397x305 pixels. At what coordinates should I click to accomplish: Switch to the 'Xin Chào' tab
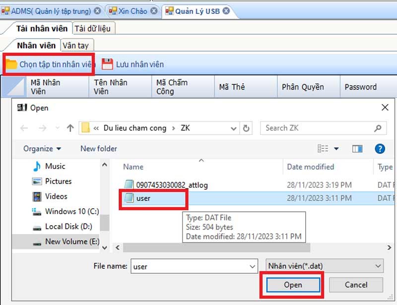tap(132, 11)
